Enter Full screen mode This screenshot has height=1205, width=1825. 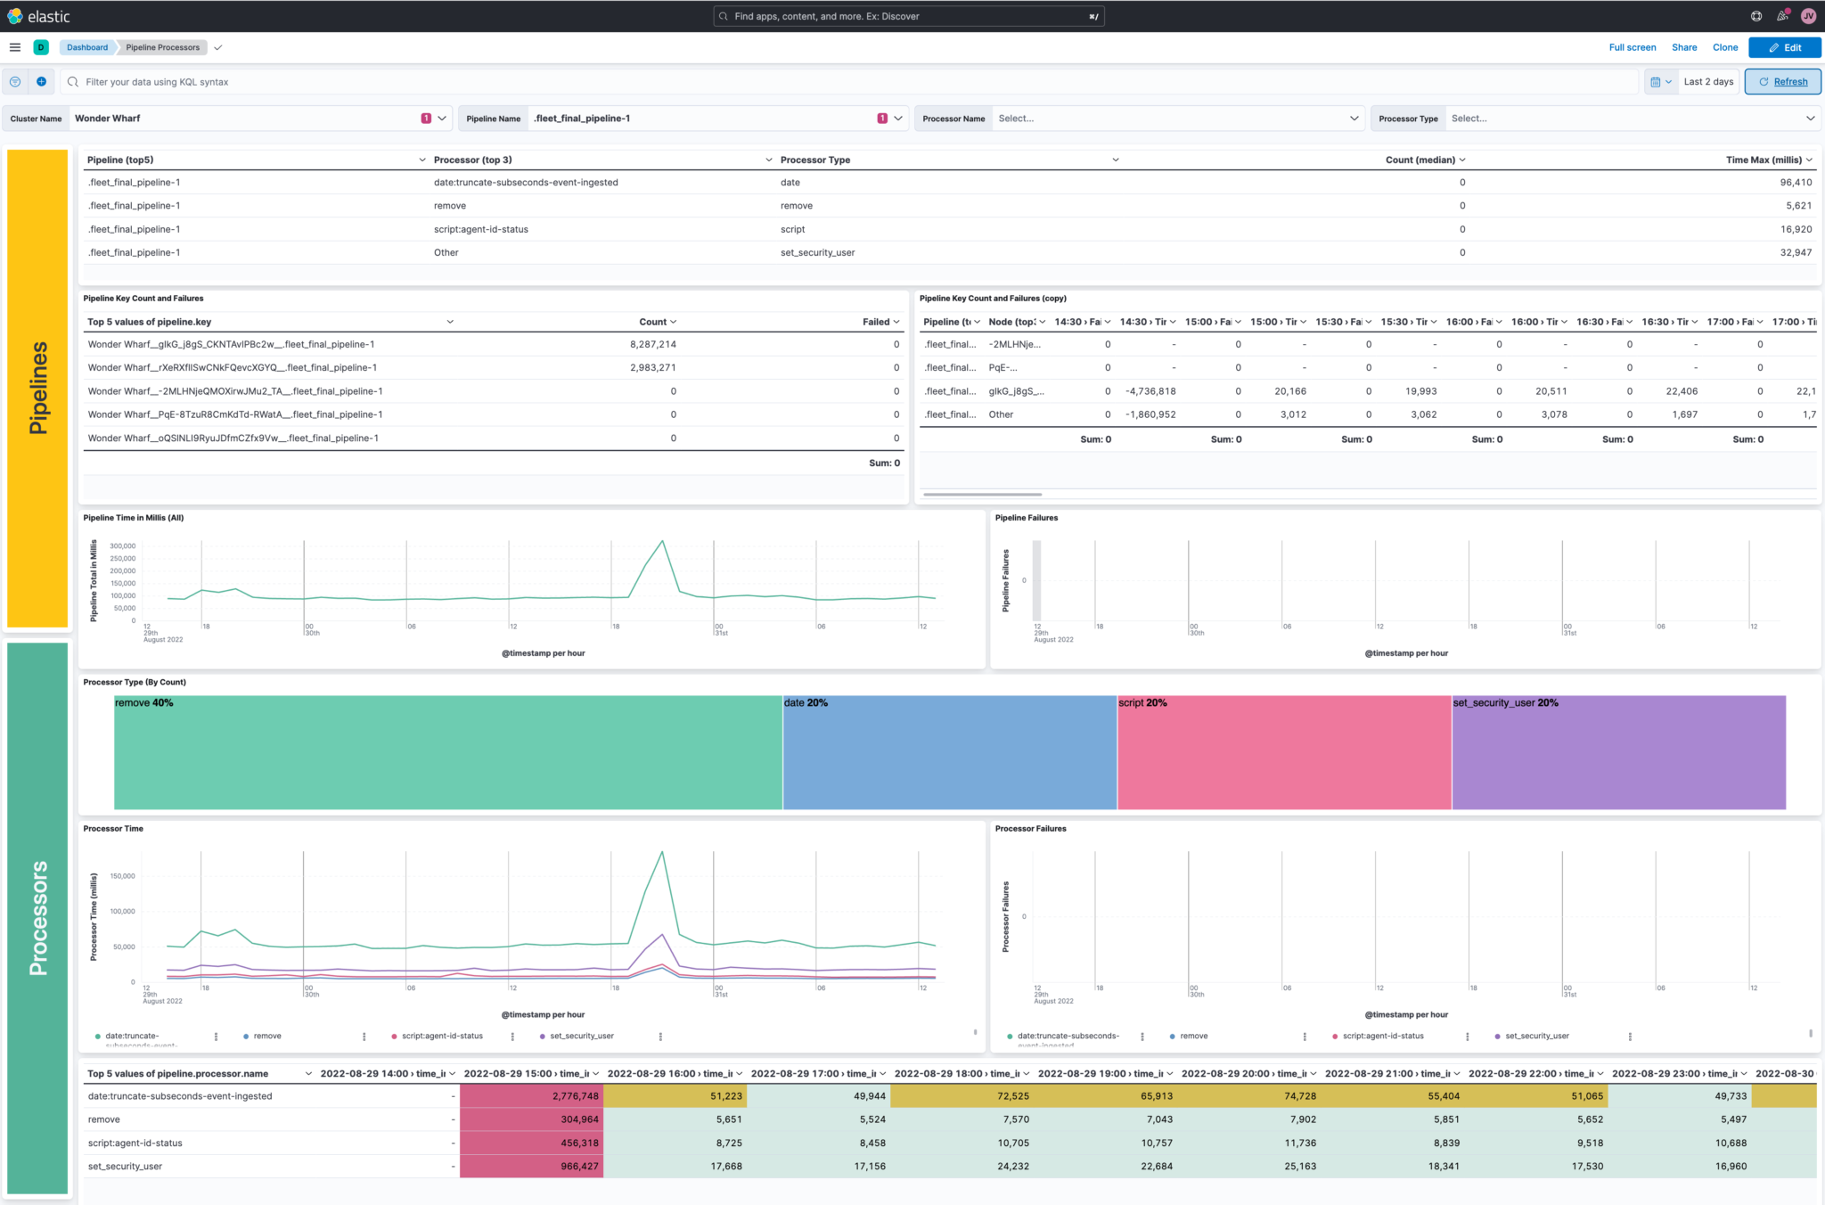[1632, 47]
